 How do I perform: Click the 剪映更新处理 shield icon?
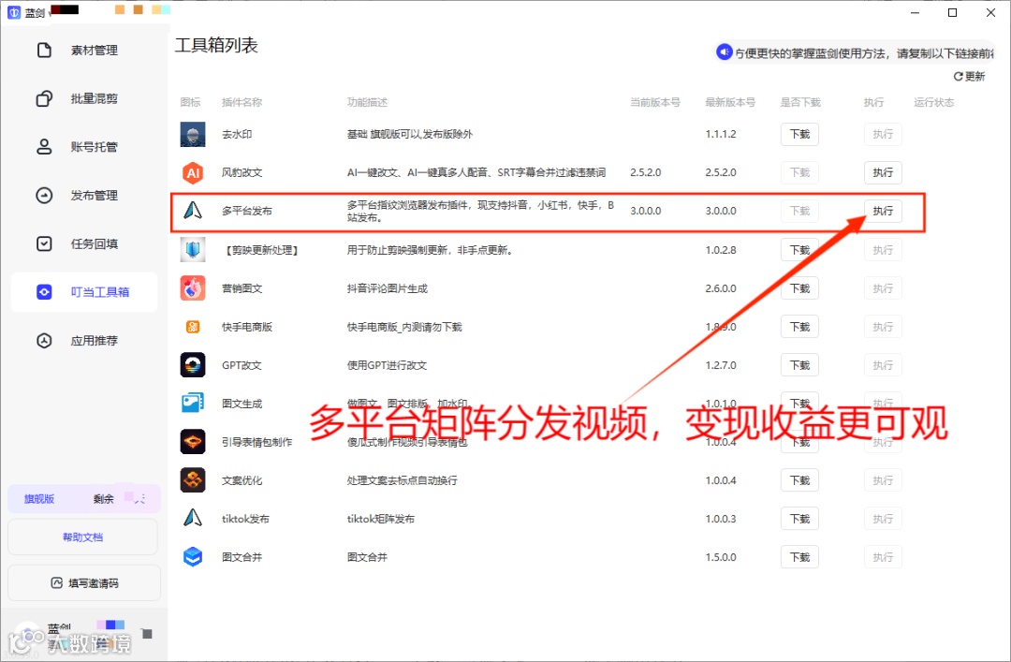[x=193, y=250]
